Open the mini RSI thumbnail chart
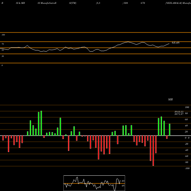 pyautogui.click(x=94, y=183)
